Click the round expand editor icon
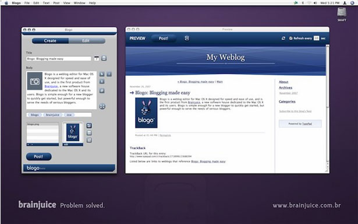The image size is (358, 224). coord(102,106)
